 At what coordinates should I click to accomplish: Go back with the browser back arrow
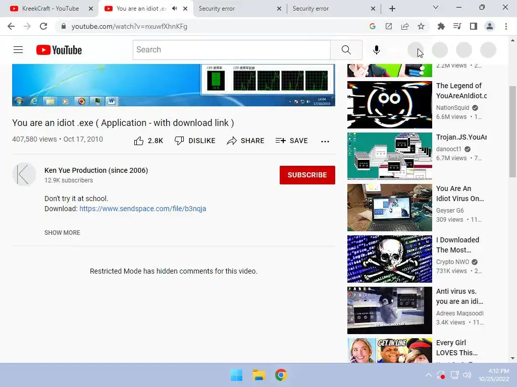(11, 26)
